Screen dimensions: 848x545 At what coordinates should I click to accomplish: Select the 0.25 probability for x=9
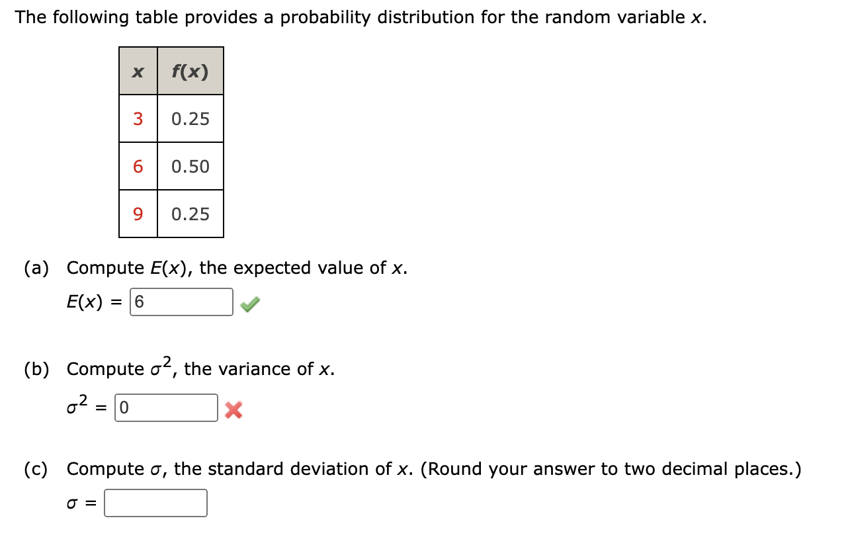[x=190, y=214]
